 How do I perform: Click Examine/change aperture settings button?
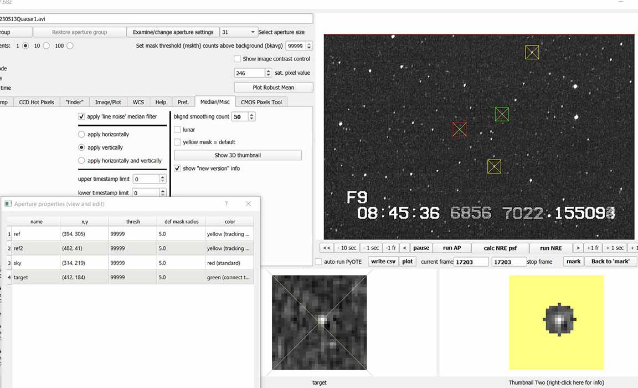173,32
